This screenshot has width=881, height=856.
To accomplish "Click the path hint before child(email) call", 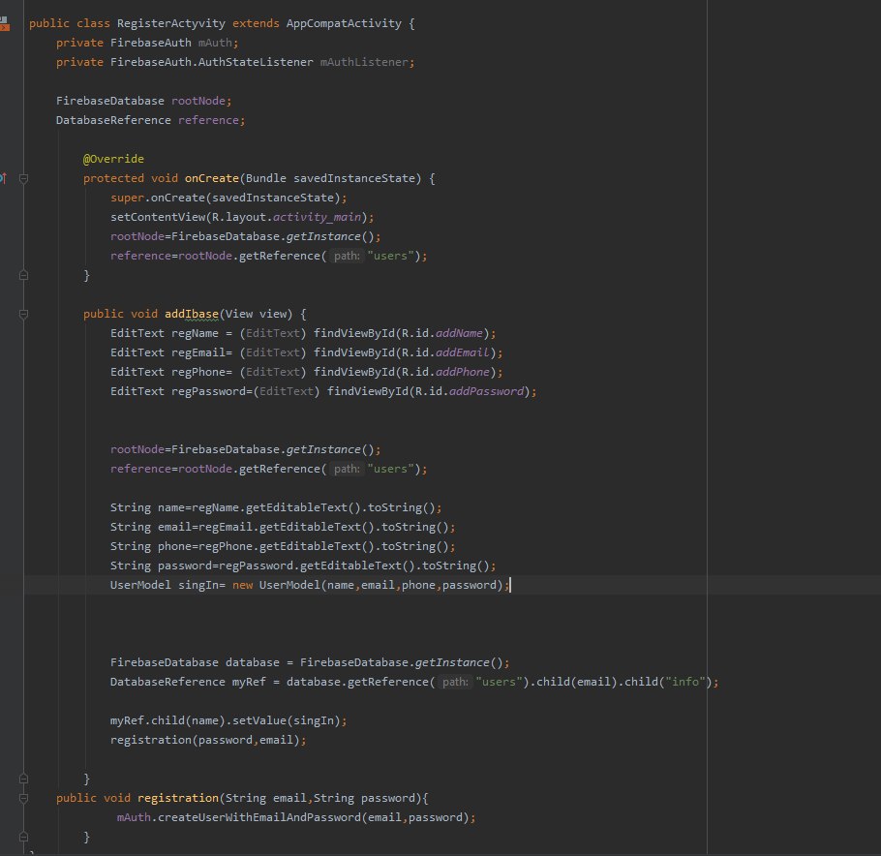I will [x=455, y=682].
